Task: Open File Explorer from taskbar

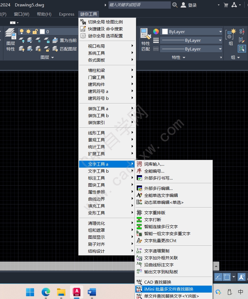Action: coord(61,292)
